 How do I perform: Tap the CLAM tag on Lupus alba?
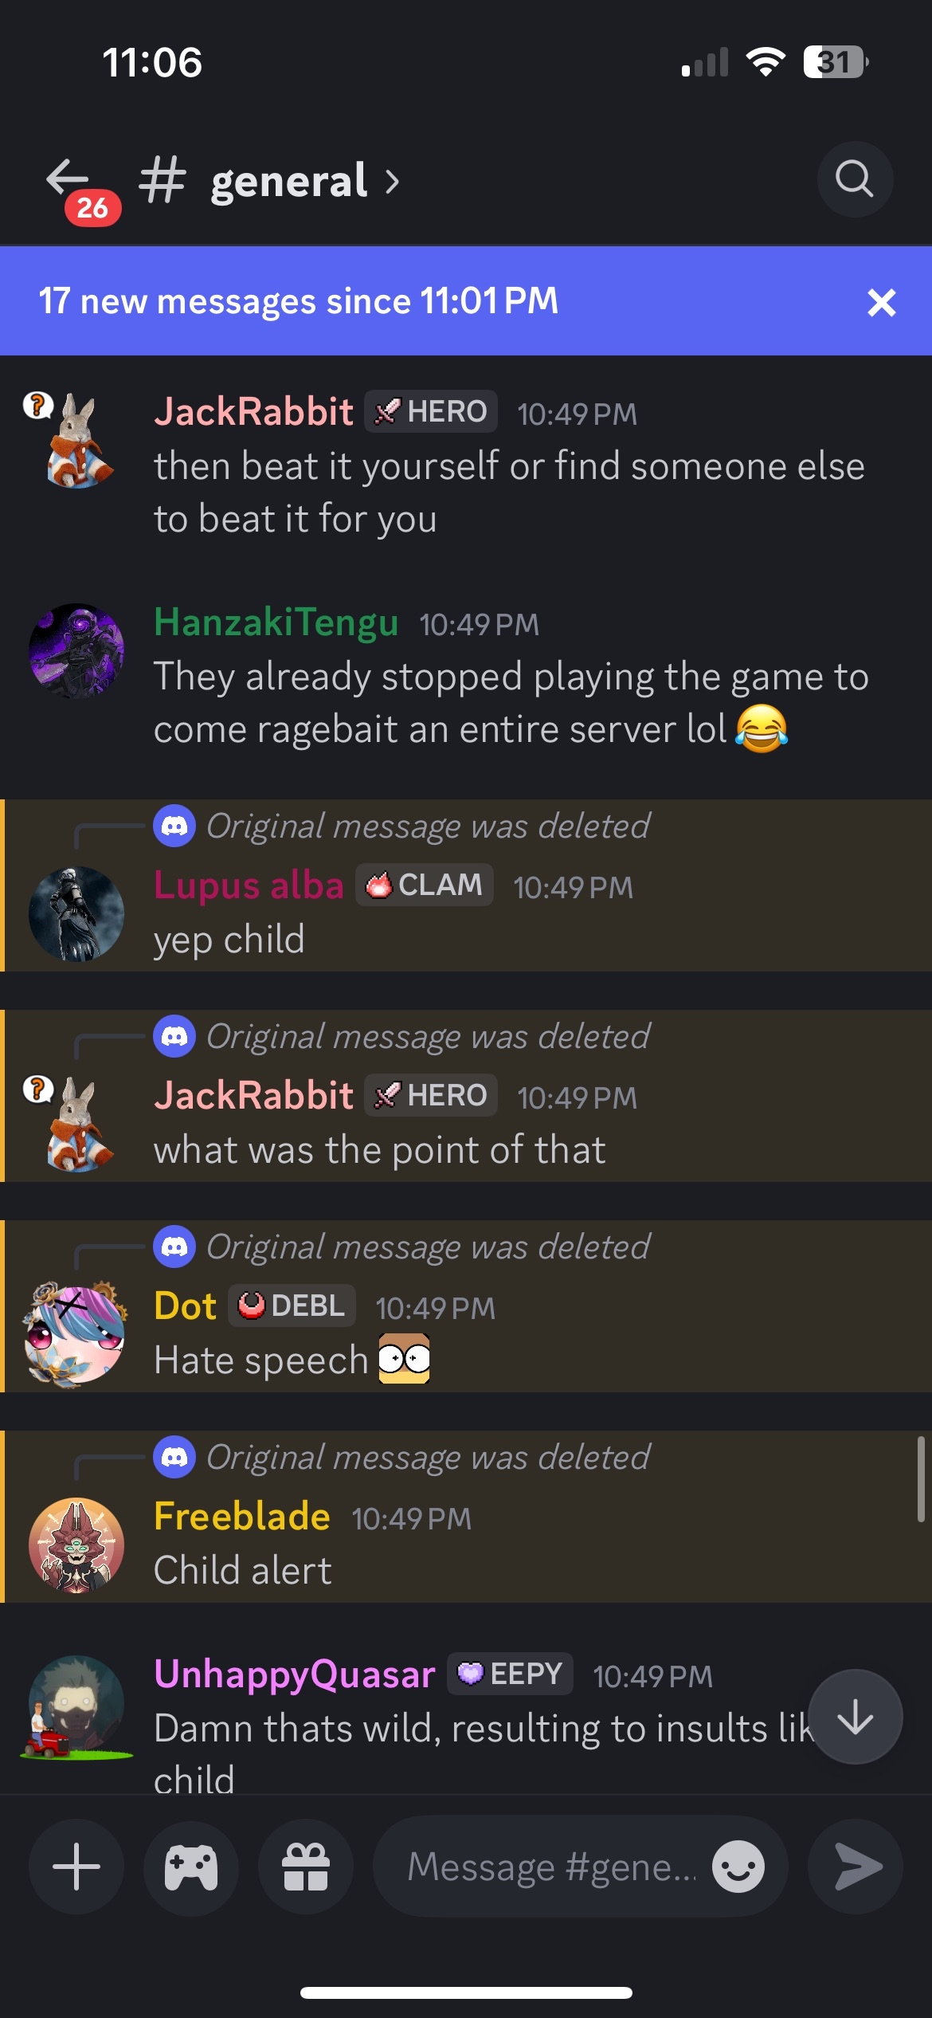425,885
